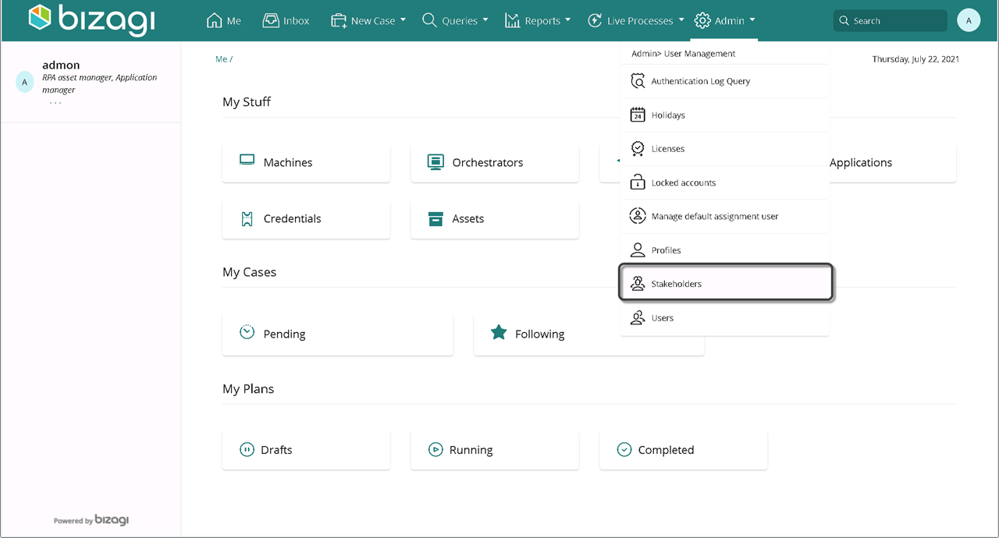Image resolution: width=999 pixels, height=538 pixels.
Task: Click the Machines monitor icon
Action: [x=247, y=161]
